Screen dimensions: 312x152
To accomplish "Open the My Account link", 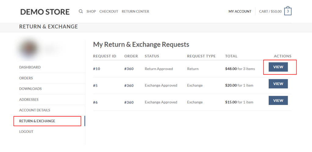I will pos(240,12).
